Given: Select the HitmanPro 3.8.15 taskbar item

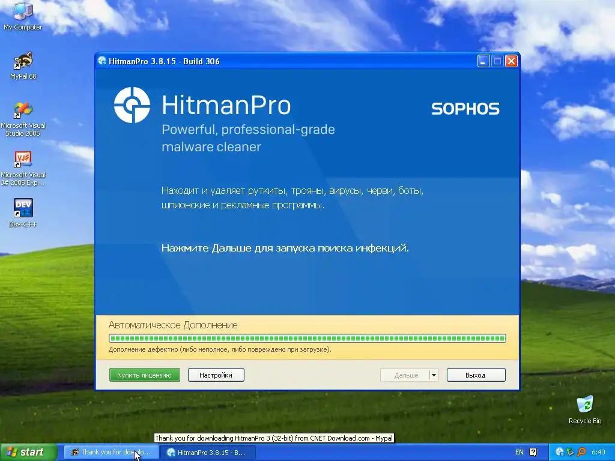Looking at the screenshot, I should pos(208,452).
